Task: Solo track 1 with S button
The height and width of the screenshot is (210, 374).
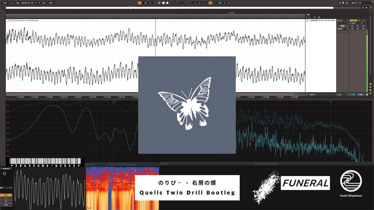Action: 360,21
